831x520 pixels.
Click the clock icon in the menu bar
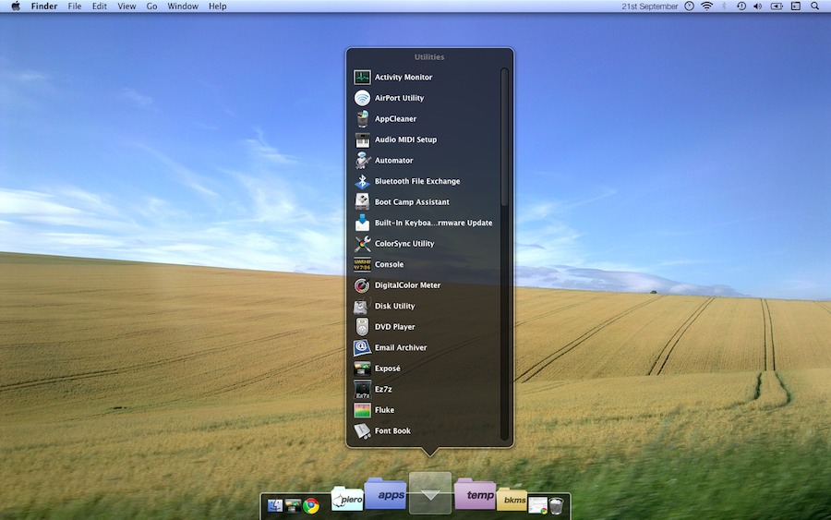tap(689, 6)
